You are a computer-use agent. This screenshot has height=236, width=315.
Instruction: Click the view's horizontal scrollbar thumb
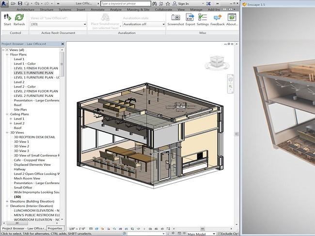[203, 229]
